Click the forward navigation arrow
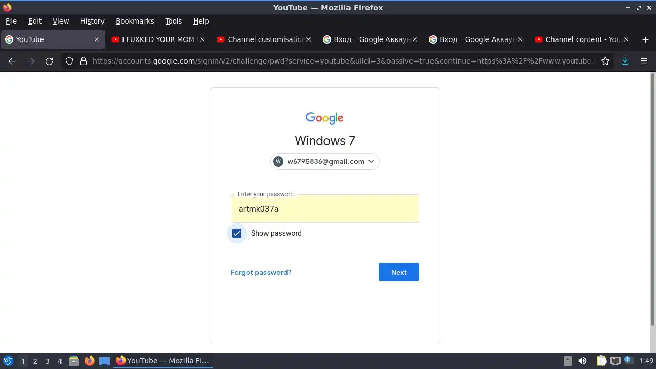This screenshot has height=369, width=656. pos(31,61)
